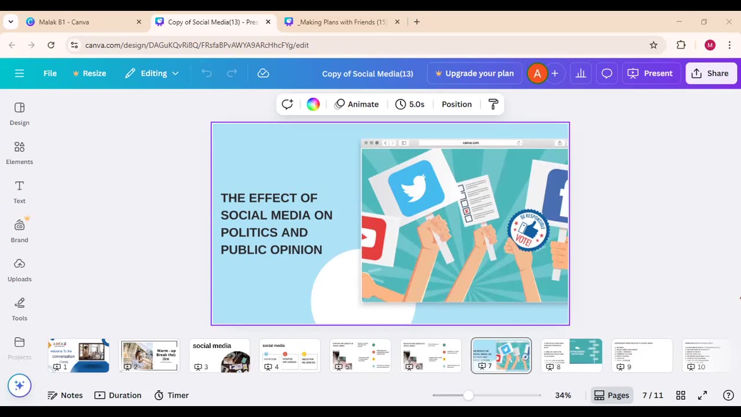
Task: Click the Undo arrow
Action: tap(207, 74)
